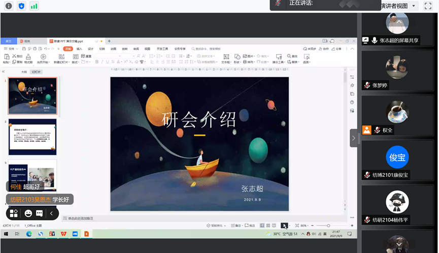Click the 演示工具 presentation tools icon

[x=279, y=57]
